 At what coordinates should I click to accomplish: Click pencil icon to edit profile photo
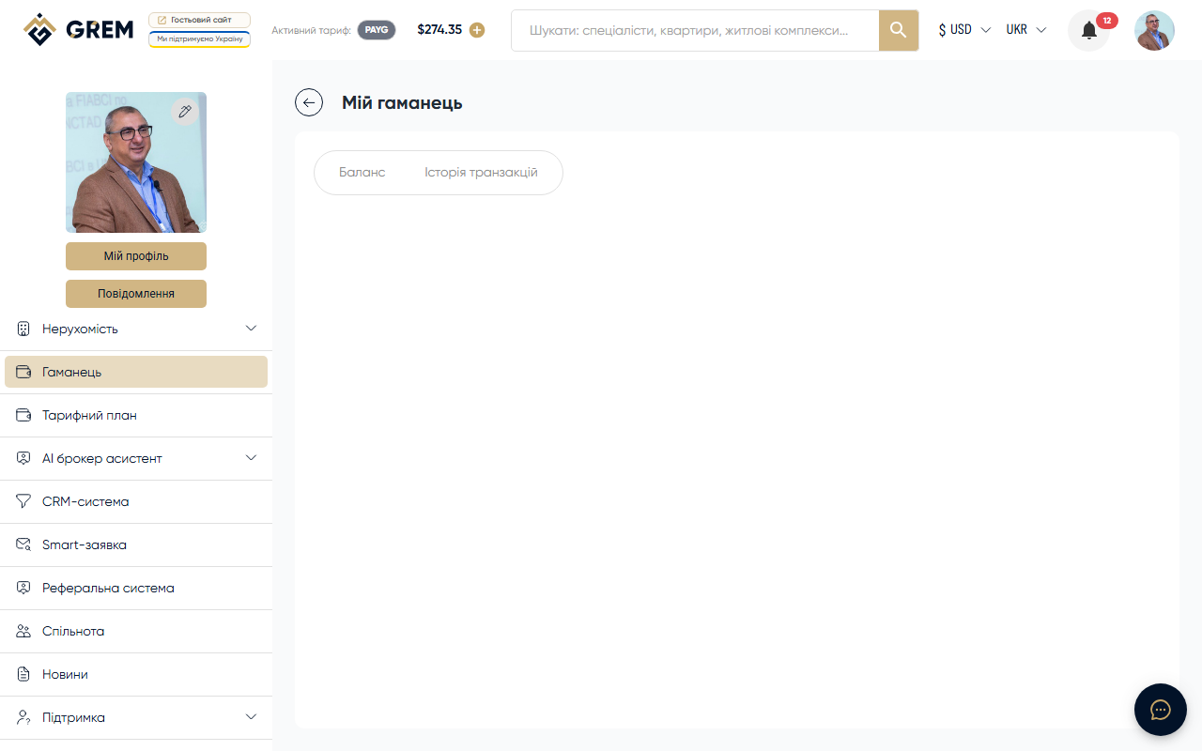(x=185, y=112)
